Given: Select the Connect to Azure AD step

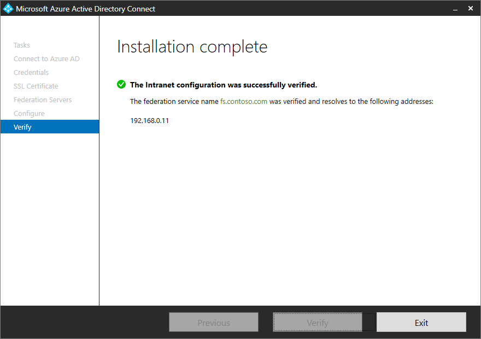Looking at the screenshot, I should [46, 59].
